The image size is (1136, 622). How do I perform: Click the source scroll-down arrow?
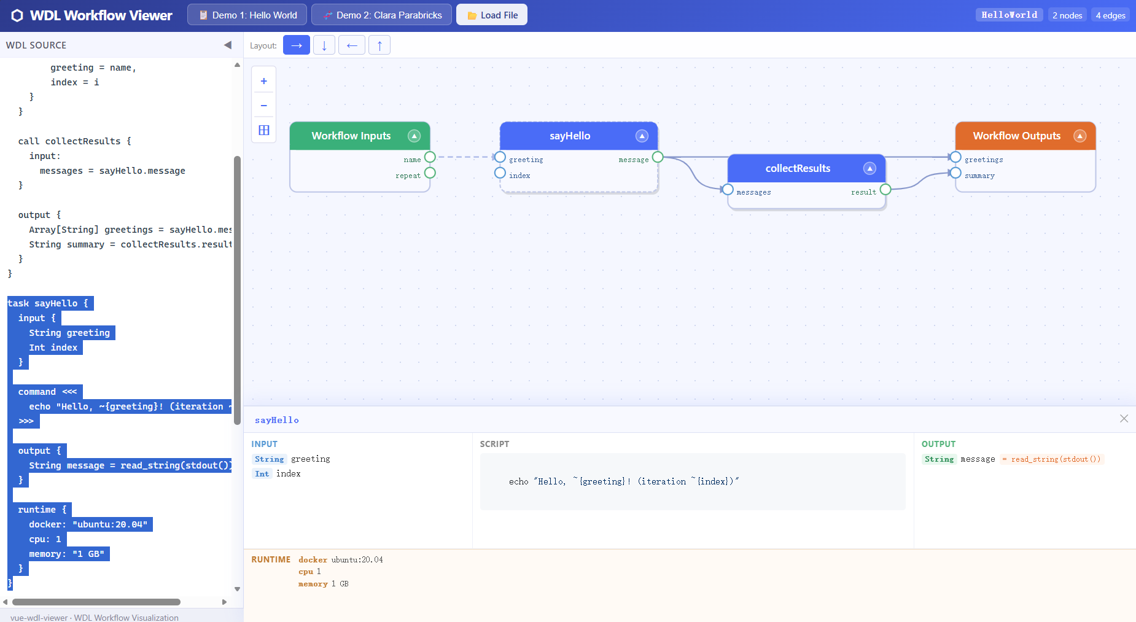coord(237,589)
